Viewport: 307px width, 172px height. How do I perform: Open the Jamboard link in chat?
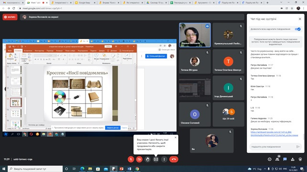coord(274,134)
